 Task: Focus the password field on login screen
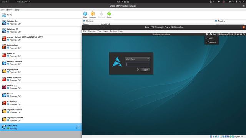[x=138, y=64]
